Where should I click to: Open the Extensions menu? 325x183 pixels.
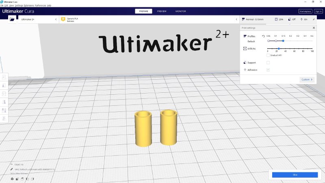[x=29, y=6]
